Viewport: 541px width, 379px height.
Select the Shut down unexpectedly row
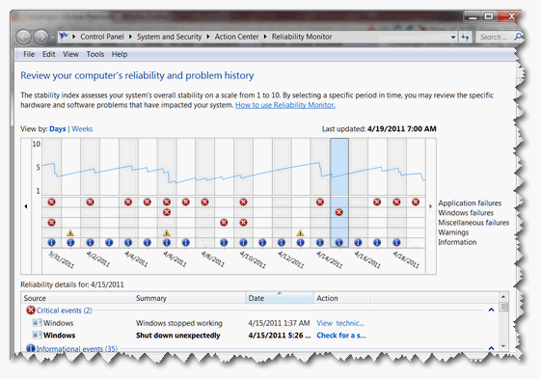click(x=260, y=336)
